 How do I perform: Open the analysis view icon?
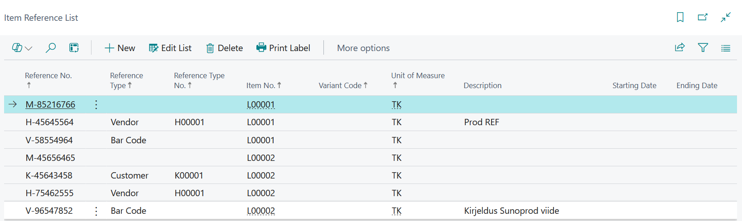coord(74,47)
